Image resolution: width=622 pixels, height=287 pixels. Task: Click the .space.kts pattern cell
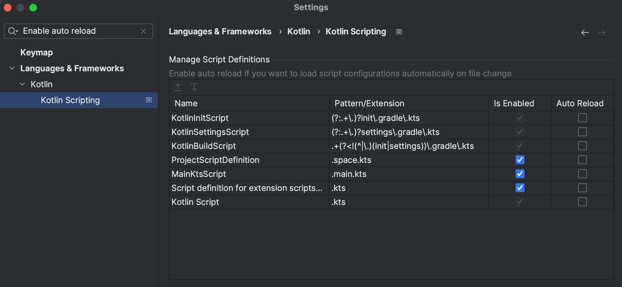(x=409, y=160)
